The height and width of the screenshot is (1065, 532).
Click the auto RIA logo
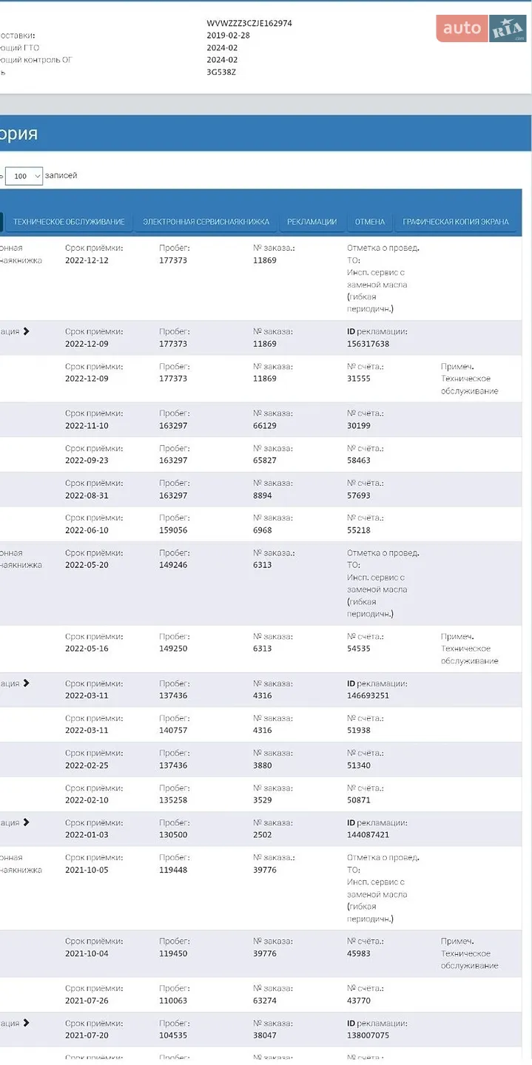click(481, 29)
